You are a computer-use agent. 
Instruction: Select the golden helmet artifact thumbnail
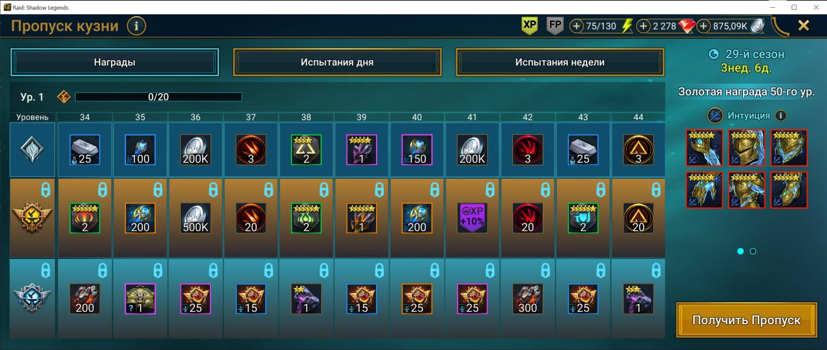coord(747,148)
